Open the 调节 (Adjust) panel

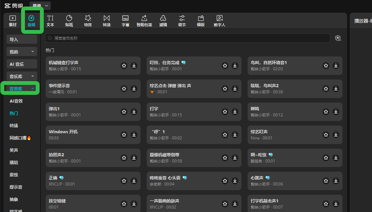tap(182, 21)
